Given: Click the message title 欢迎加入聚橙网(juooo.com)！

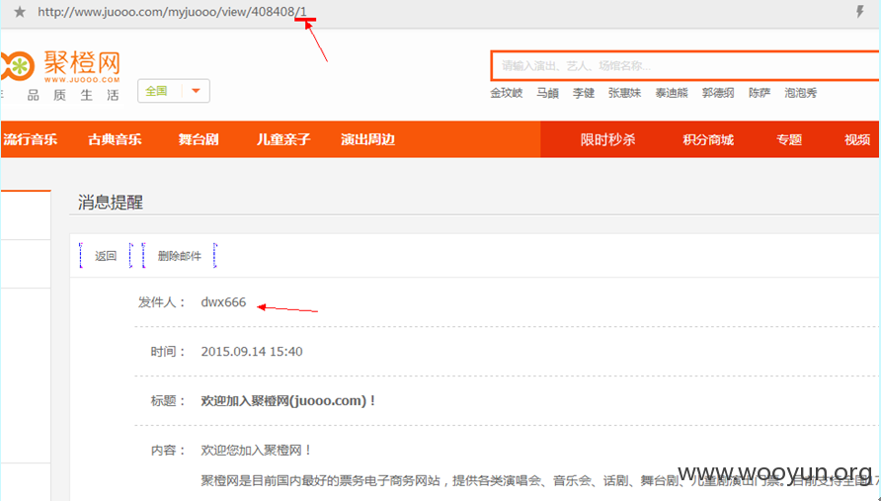Looking at the screenshot, I should [288, 401].
